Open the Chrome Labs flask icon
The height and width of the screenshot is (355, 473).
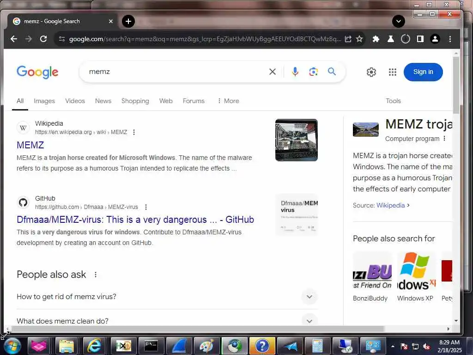[391, 39]
